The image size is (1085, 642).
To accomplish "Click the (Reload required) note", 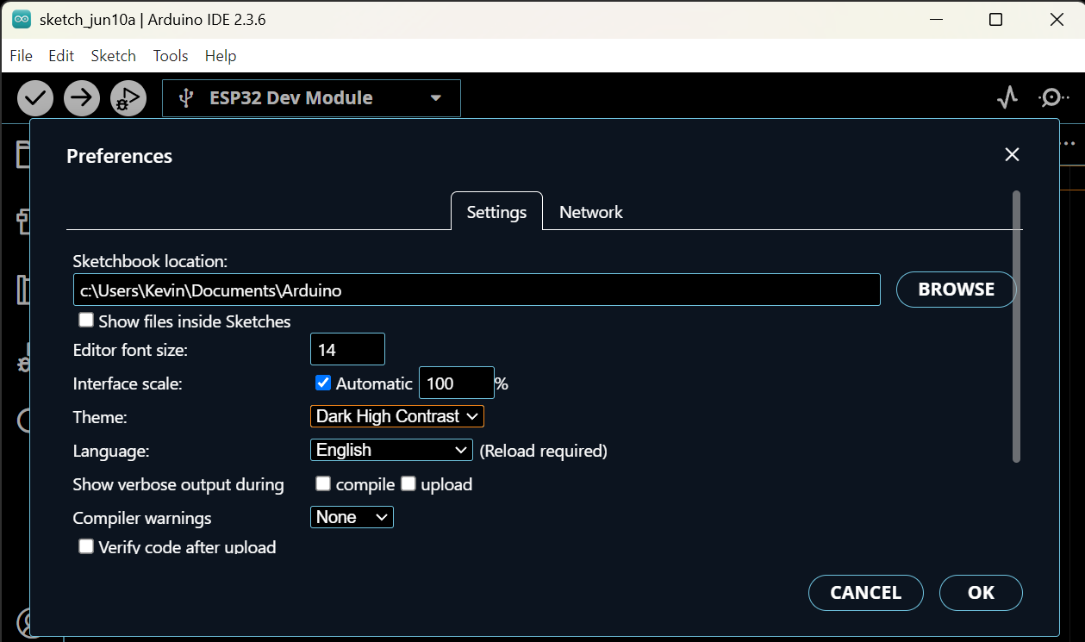I will (544, 451).
